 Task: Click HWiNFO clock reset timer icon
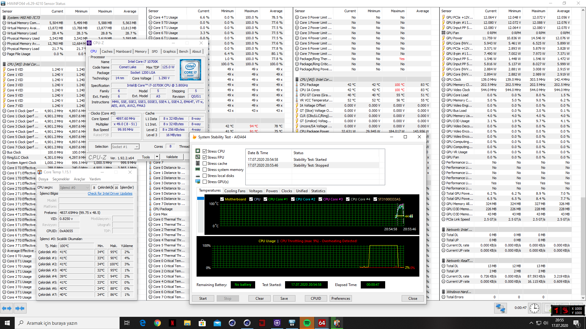(x=534, y=308)
